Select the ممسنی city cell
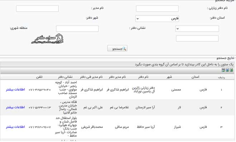This screenshot has height=142, width=236. (176, 90)
